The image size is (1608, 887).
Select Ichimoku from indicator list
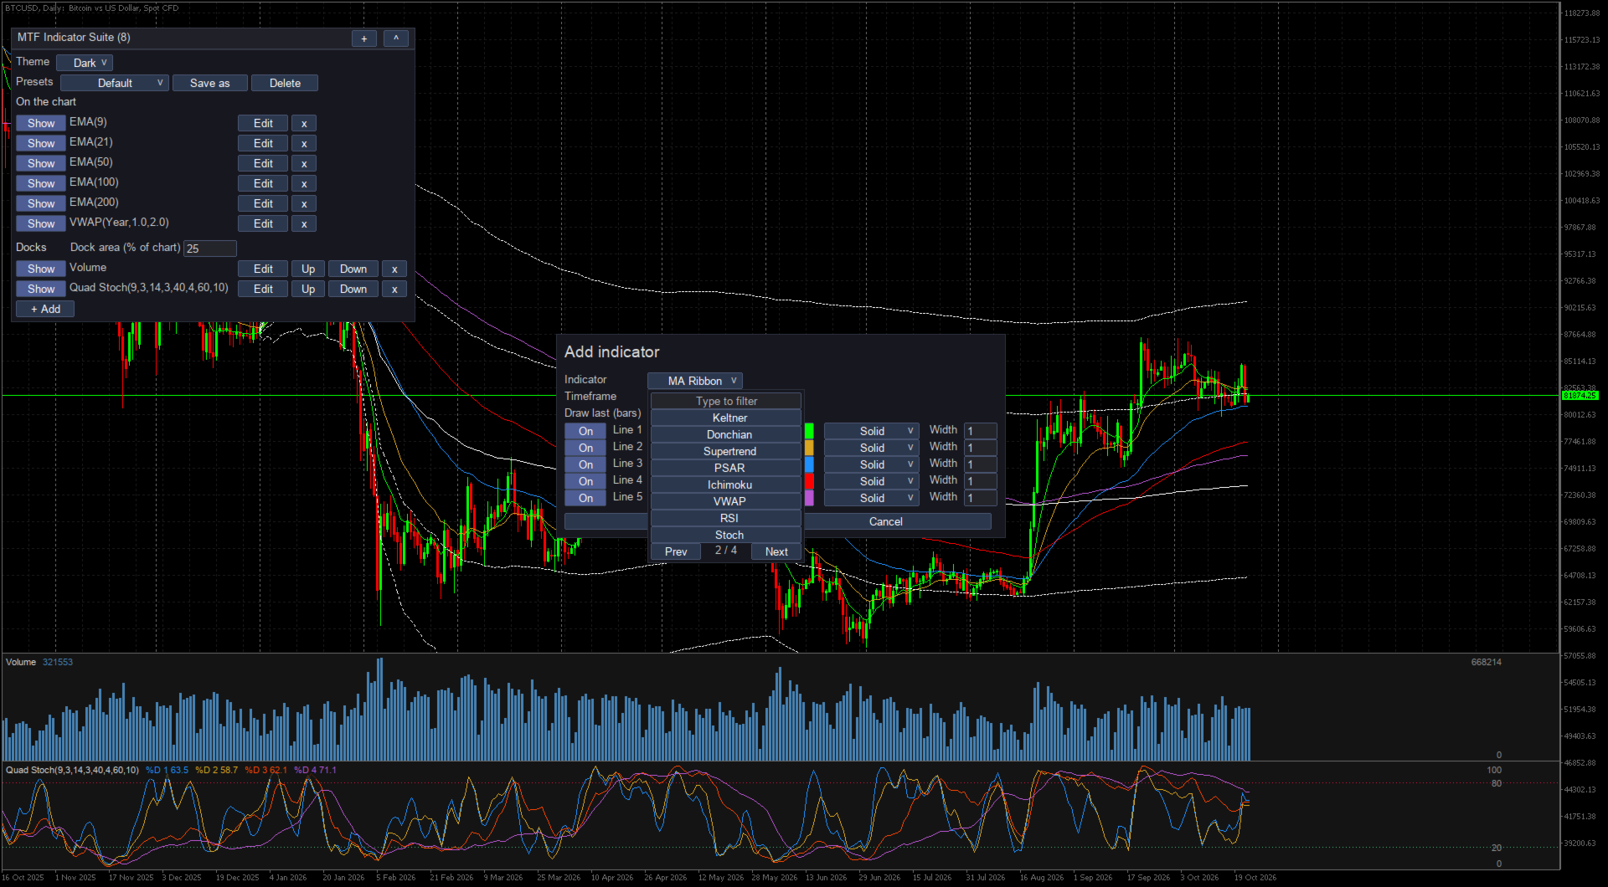726,485
